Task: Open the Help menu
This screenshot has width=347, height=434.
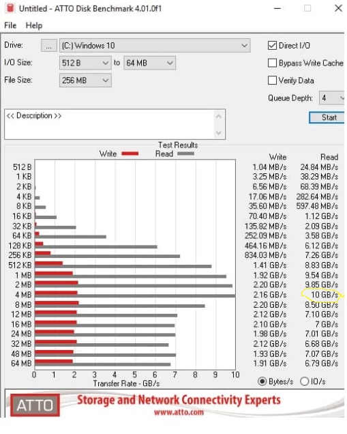Action: [x=34, y=25]
